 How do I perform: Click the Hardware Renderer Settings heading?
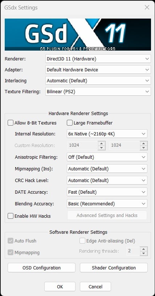(78, 114)
